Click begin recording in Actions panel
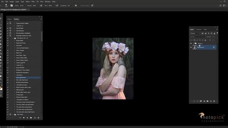Screen dimensions: 228x128 pos(24,118)
